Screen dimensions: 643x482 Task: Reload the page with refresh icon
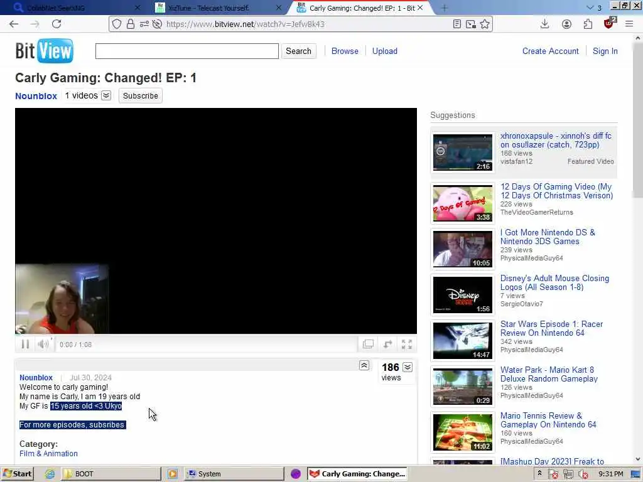(57, 24)
